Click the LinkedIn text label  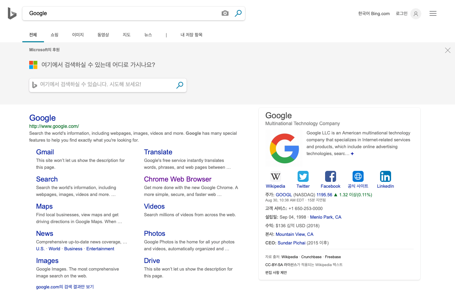coord(386,186)
